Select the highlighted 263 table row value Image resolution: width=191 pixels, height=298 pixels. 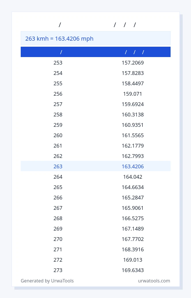[x=58, y=167]
